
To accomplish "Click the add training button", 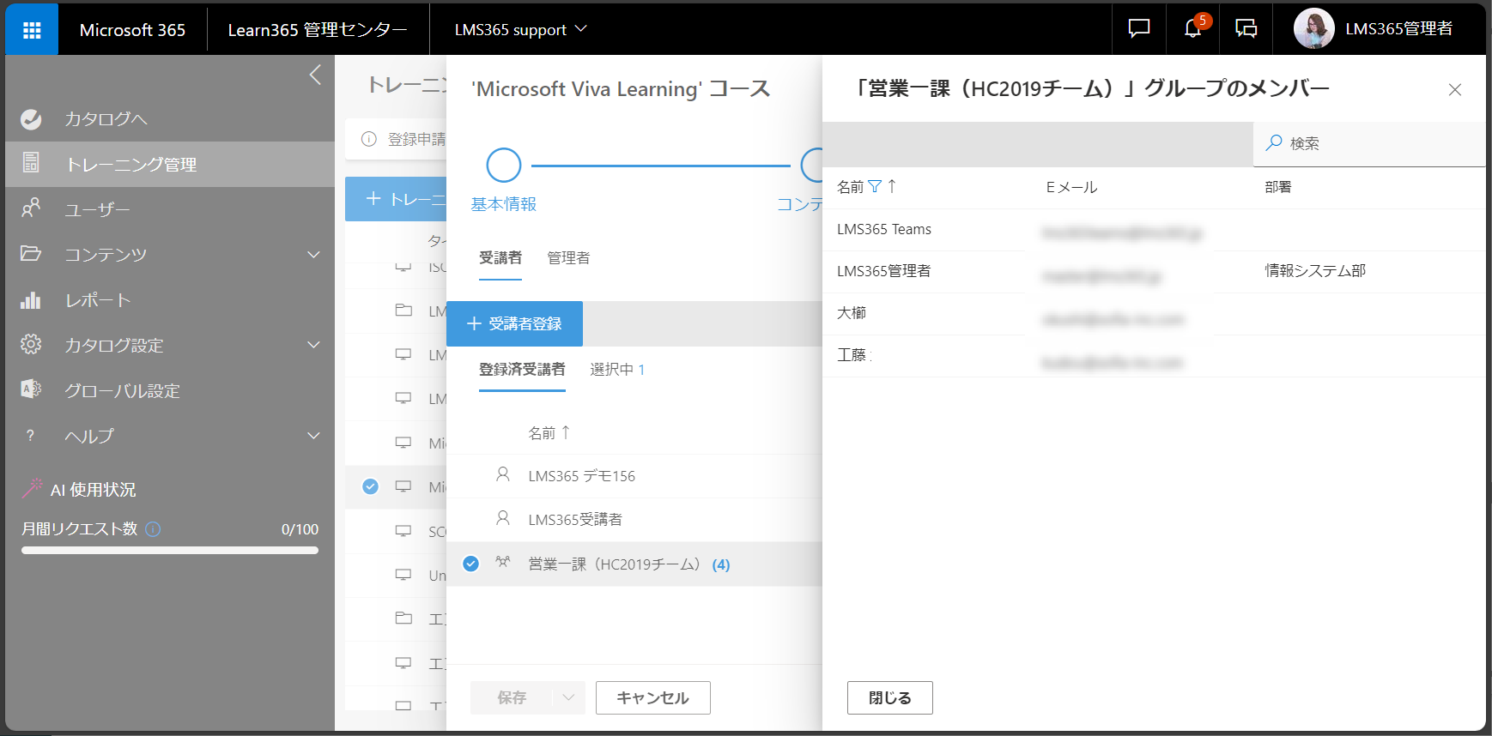I will click(396, 199).
